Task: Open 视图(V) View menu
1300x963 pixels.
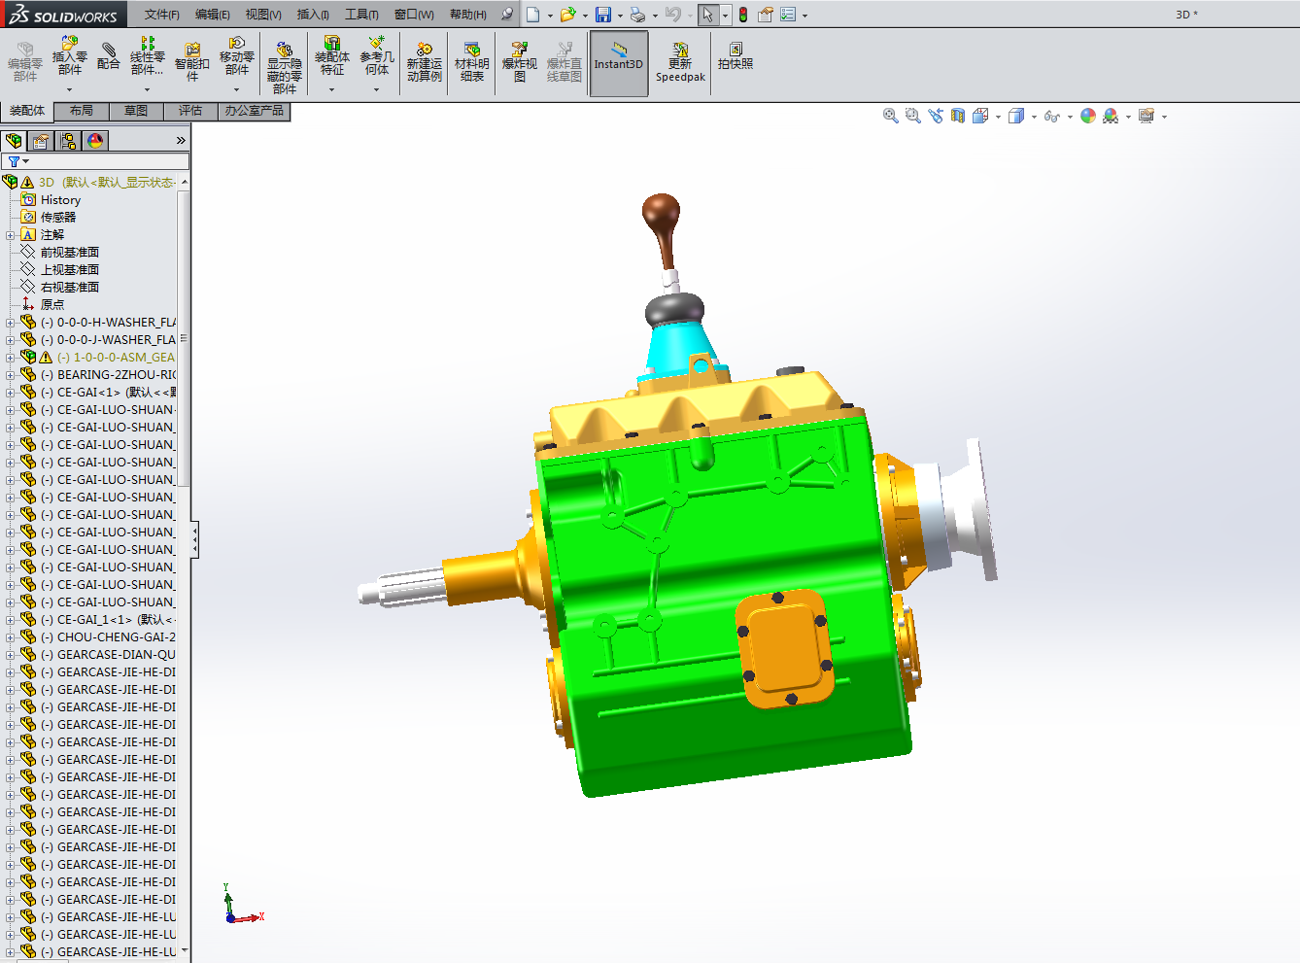Action: coord(263,15)
